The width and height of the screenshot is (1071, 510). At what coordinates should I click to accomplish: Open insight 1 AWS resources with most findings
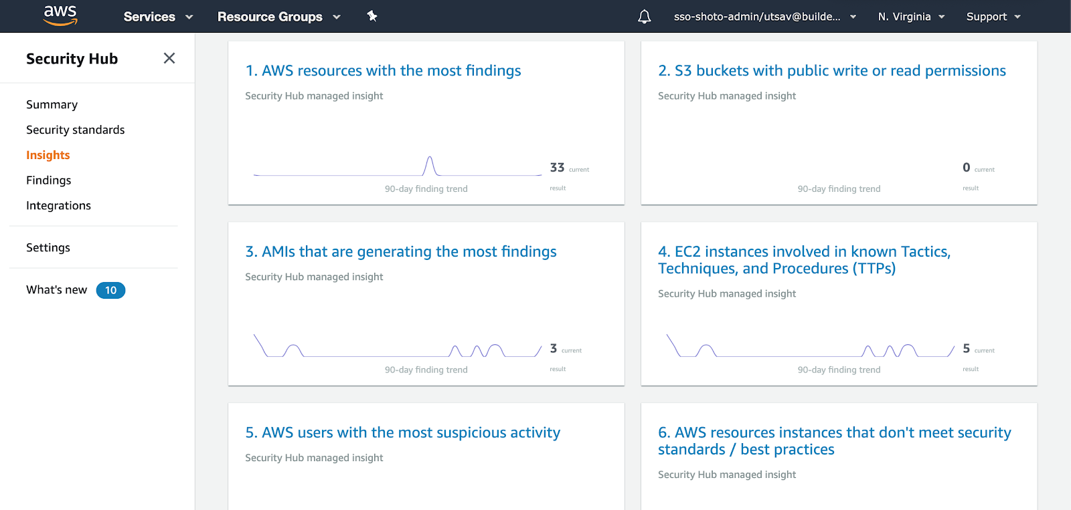click(383, 71)
